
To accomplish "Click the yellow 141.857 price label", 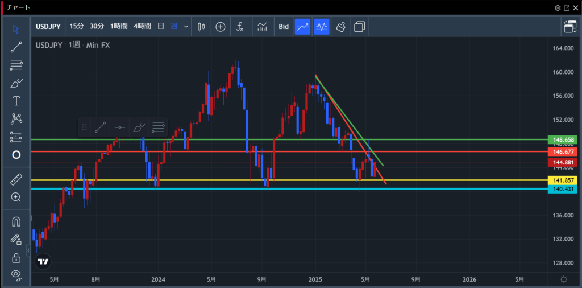I will click(563, 180).
